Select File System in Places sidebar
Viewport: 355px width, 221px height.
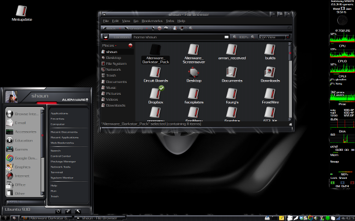tap(117, 64)
